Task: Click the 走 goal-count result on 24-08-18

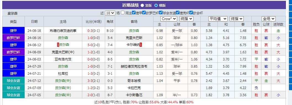Action: 278,31
